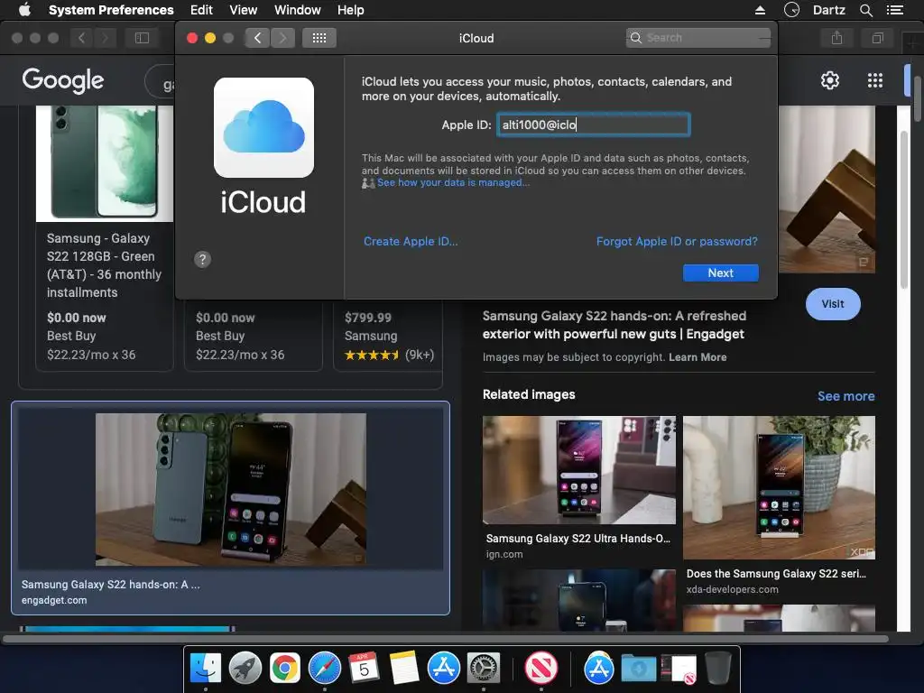Toggle Safari's sidebar button
Image resolution: width=924 pixels, height=693 pixels.
pos(142,38)
